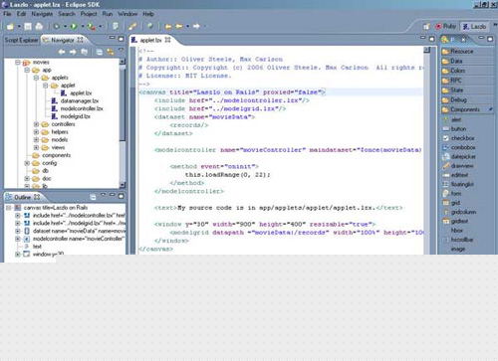The height and width of the screenshot is (361, 498).
Task: Open the Edit menu
Action: [x=21, y=14]
